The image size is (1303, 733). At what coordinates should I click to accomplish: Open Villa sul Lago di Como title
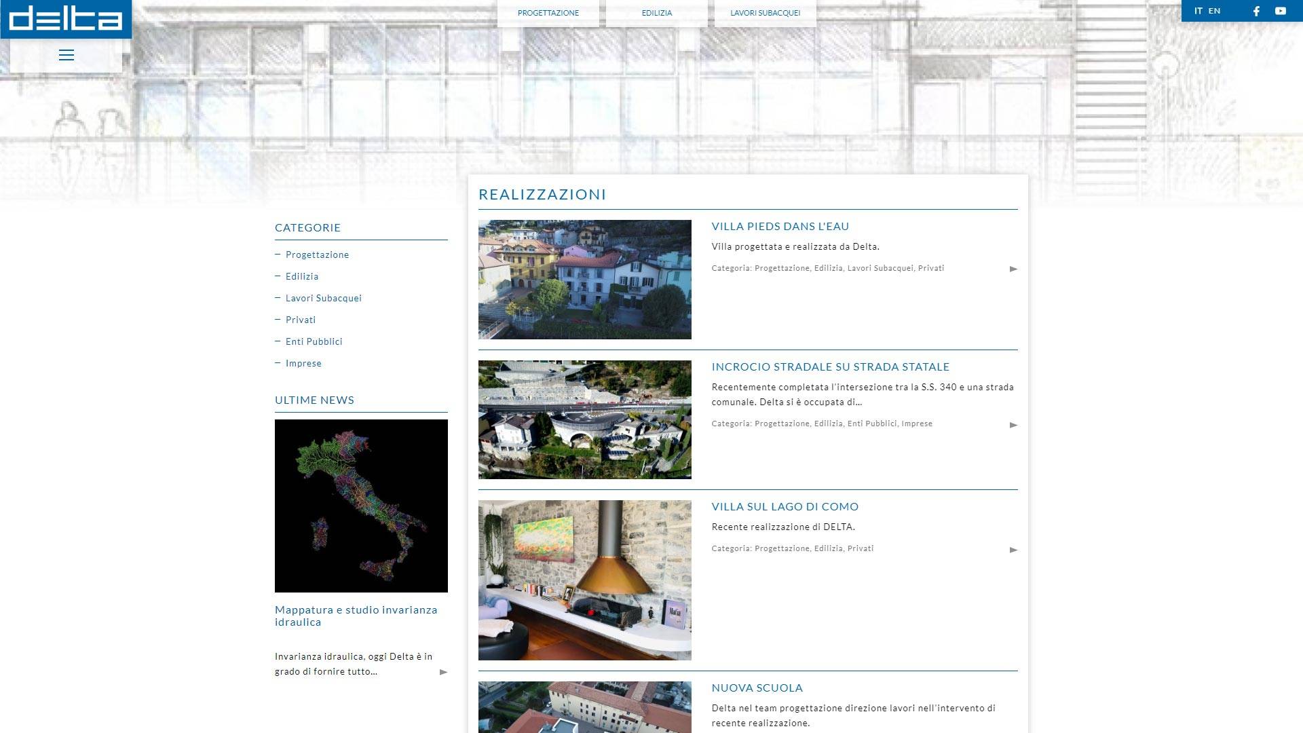(785, 506)
